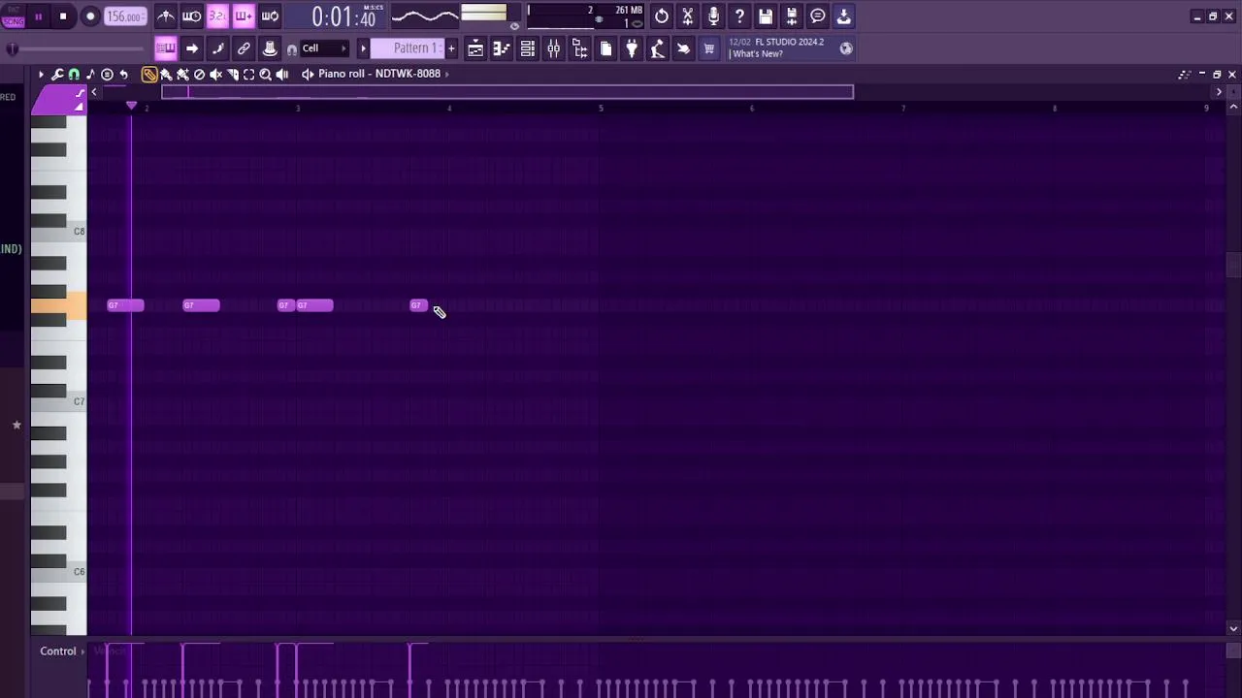The width and height of the screenshot is (1242, 698).
Task: Toggle step edit arrow icon
Action: coord(192,48)
